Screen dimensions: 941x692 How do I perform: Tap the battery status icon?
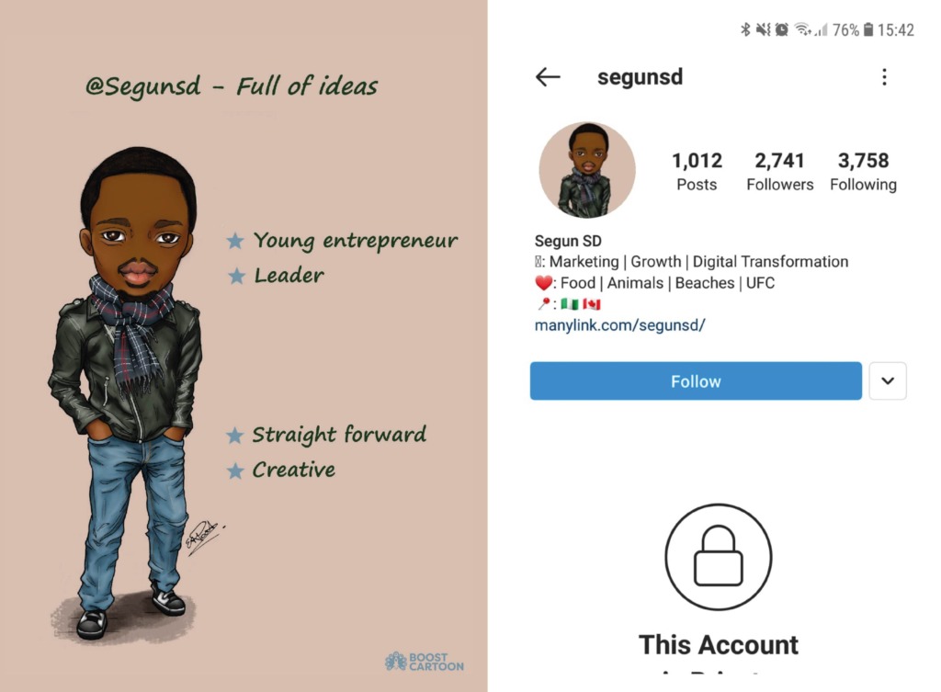(868, 29)
